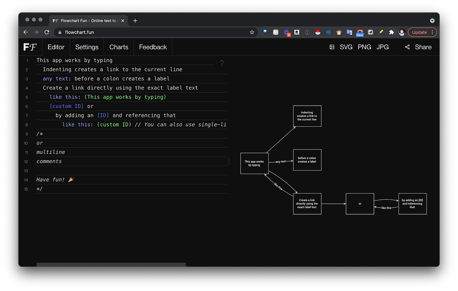Close the Flowchart Fun browser tab
458x291 pixels.
click(x=123, y=21)
